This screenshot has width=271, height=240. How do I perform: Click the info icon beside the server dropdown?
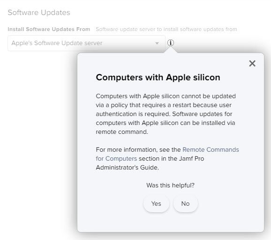[x=171, y=43]
